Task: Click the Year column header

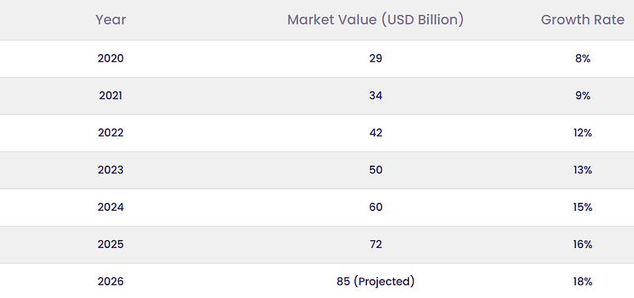Action: (110, 20)
